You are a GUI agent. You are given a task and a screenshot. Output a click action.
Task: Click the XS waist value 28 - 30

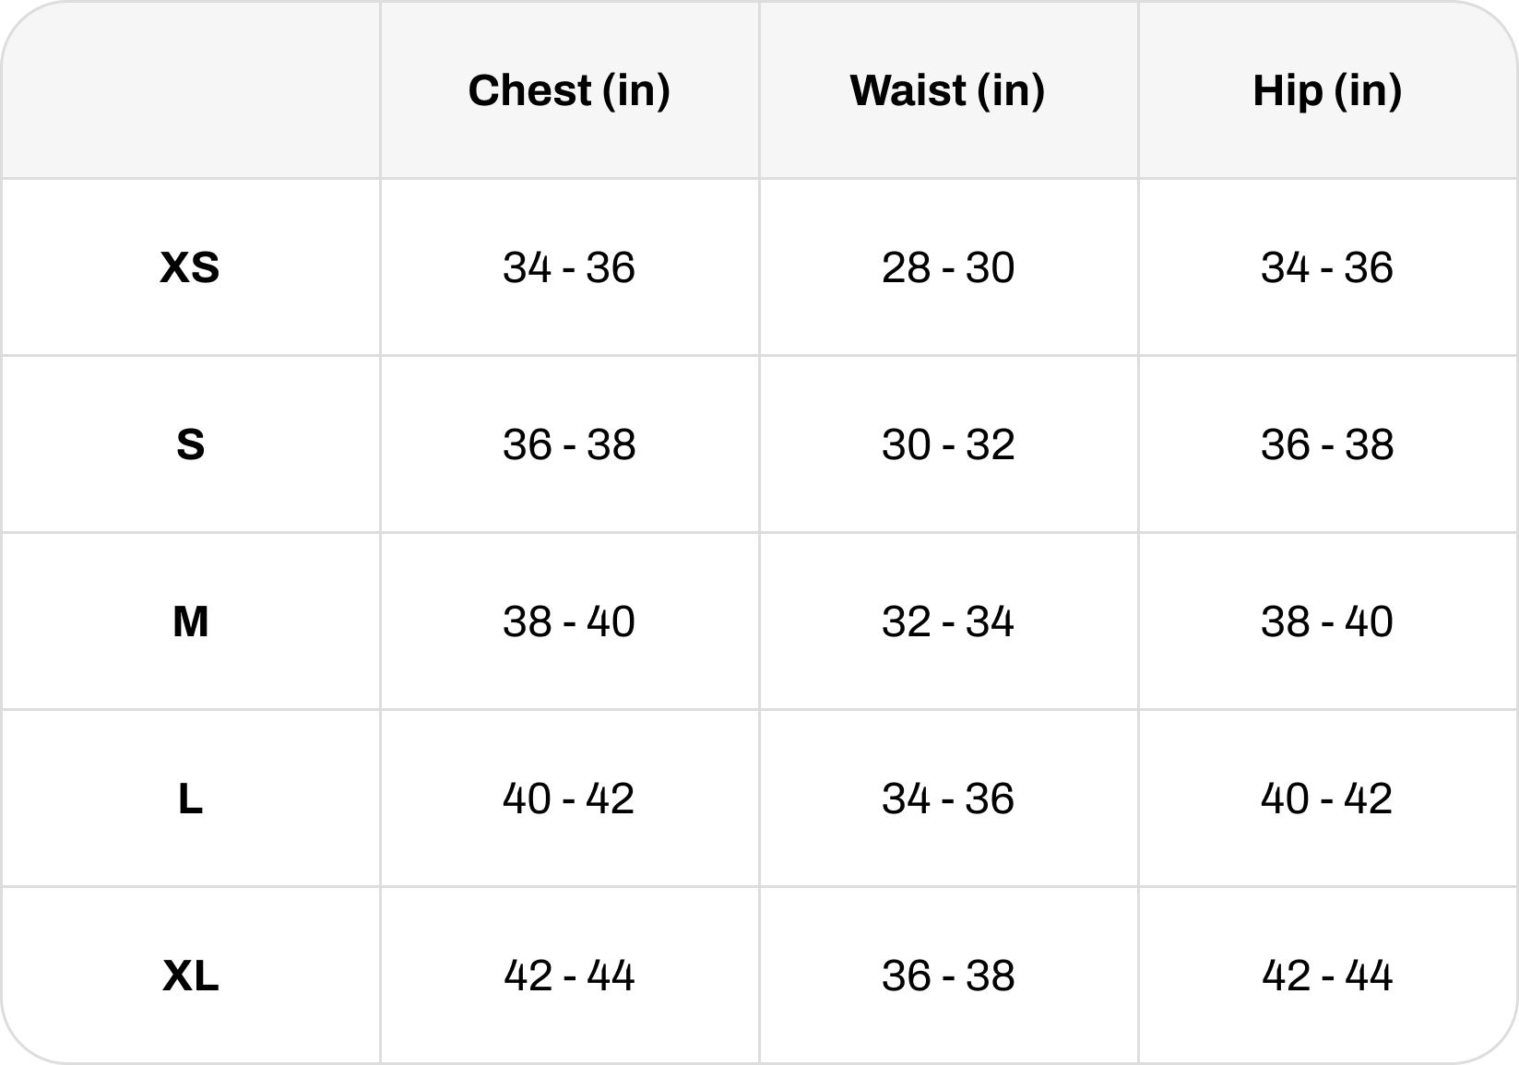[x=948, y=267]
